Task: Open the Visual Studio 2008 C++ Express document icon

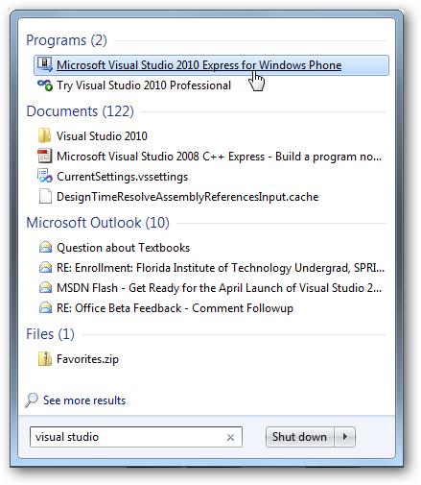Action: click(x=45, y=156)
